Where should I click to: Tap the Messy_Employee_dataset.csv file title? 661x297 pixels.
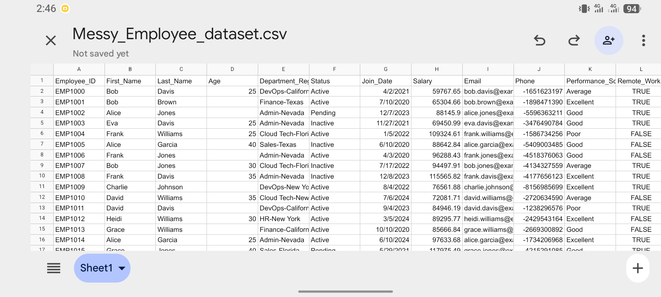pyautogui.click(x=180, y=34)
